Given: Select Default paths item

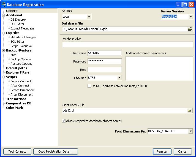Looking at the screenshot, I should [x=17, y=68].
